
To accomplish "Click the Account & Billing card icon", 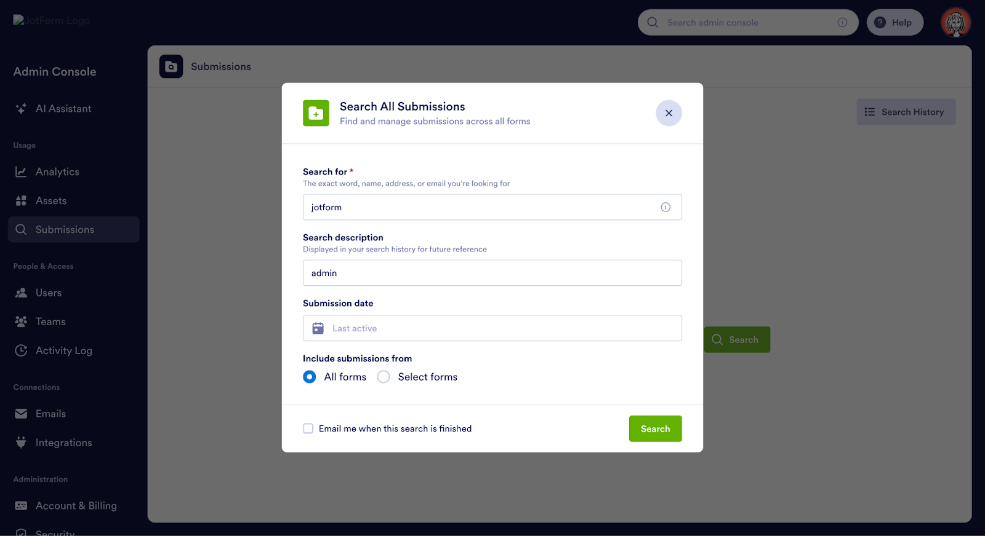I will (x=21, y=505).
